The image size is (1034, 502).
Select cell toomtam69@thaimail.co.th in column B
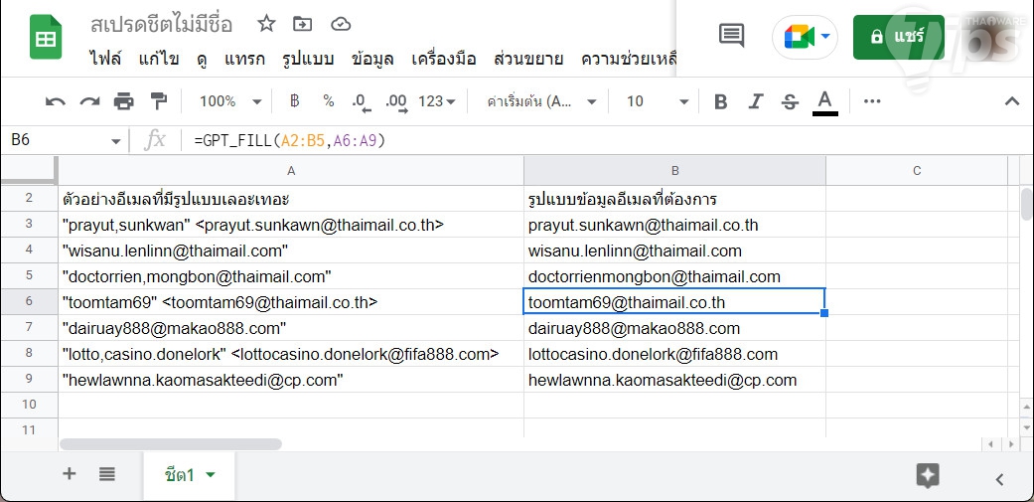tap(674, 302)
